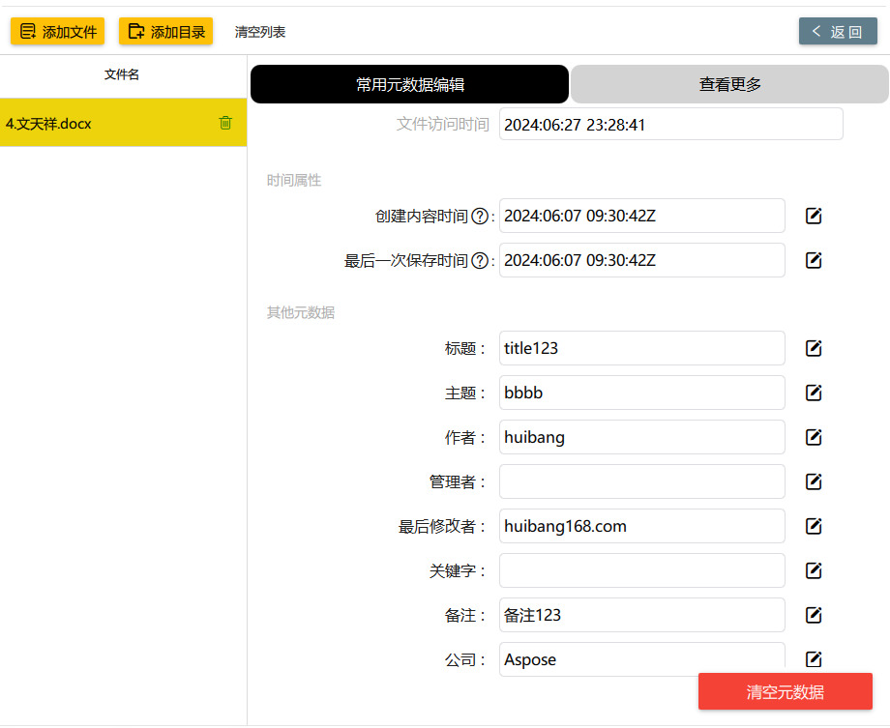Edit the 创建内容时间 value with its pencil icon
890x728 pixels.
click(814, 216)
